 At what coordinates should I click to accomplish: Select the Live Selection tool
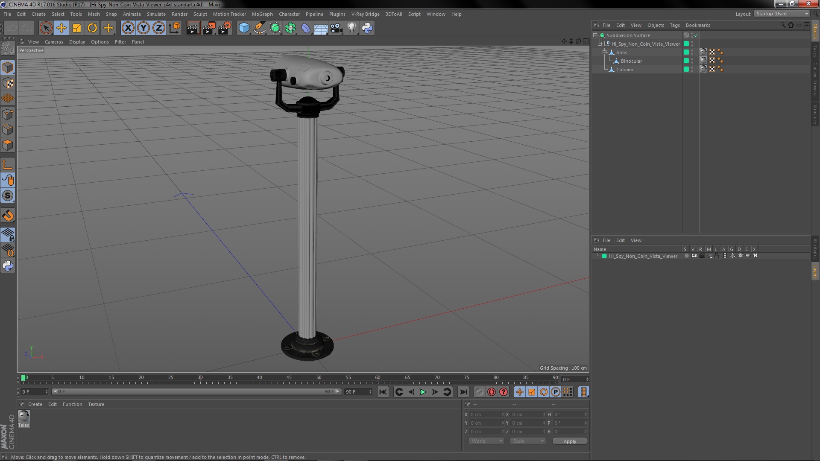46,28
